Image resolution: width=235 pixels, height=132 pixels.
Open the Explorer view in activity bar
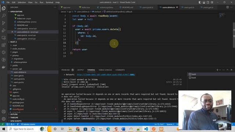tap(4, 8)
